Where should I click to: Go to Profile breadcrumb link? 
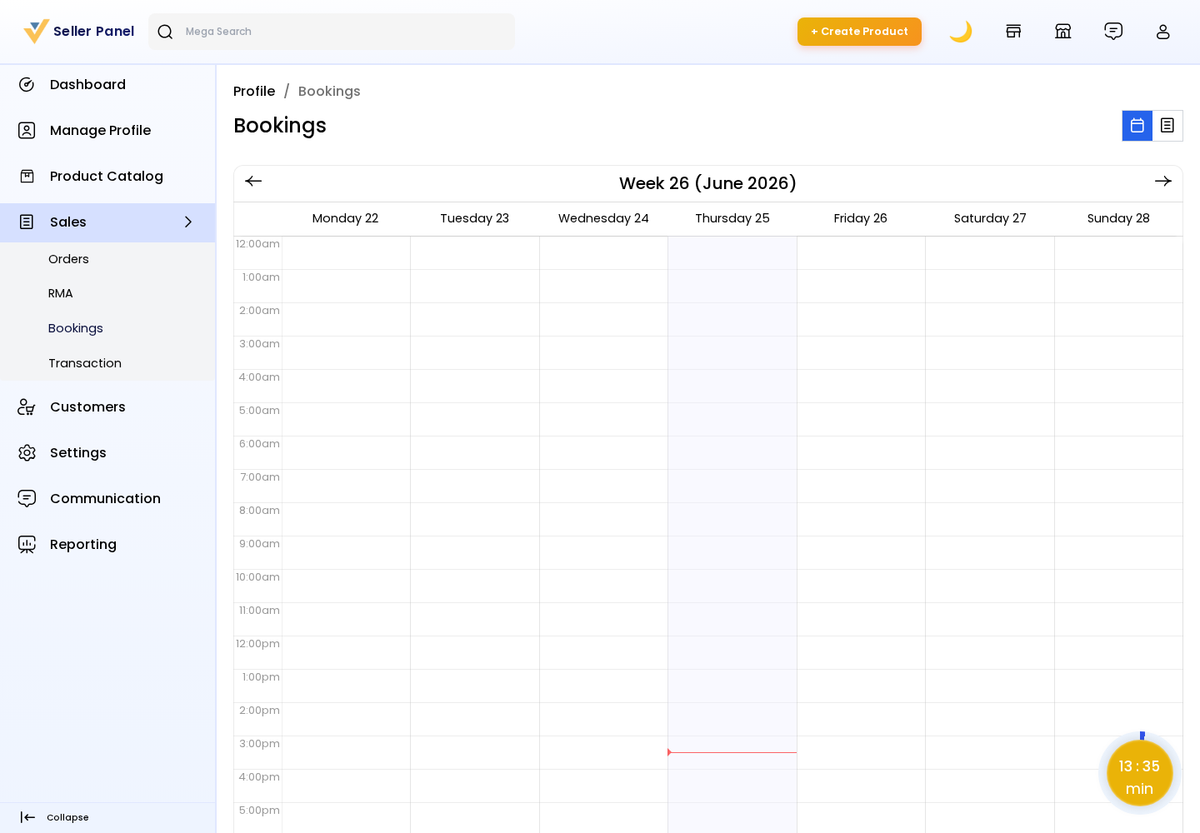click(254, 92)
